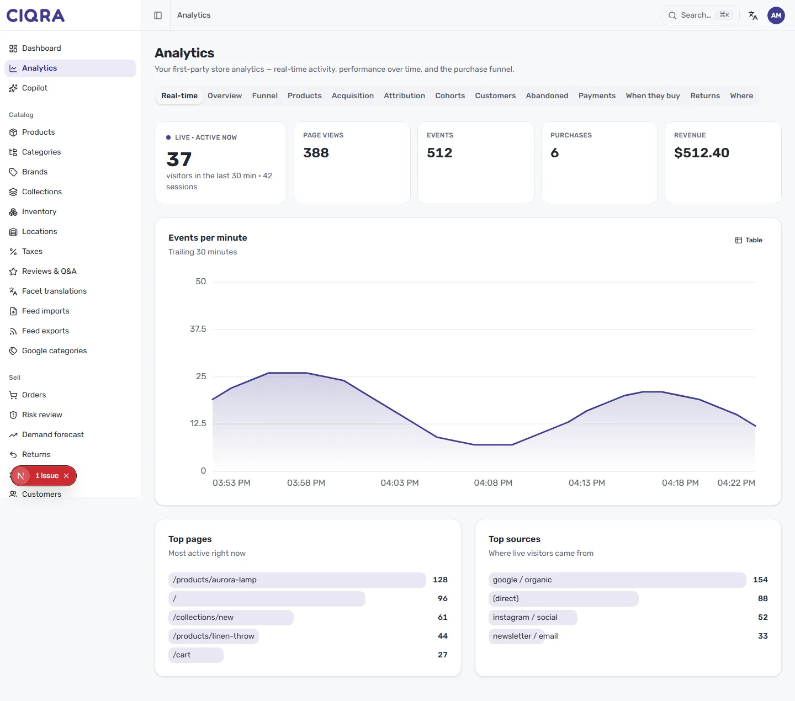
Task: Click the Facet translations icon
Action: click(x=13, y=291)
